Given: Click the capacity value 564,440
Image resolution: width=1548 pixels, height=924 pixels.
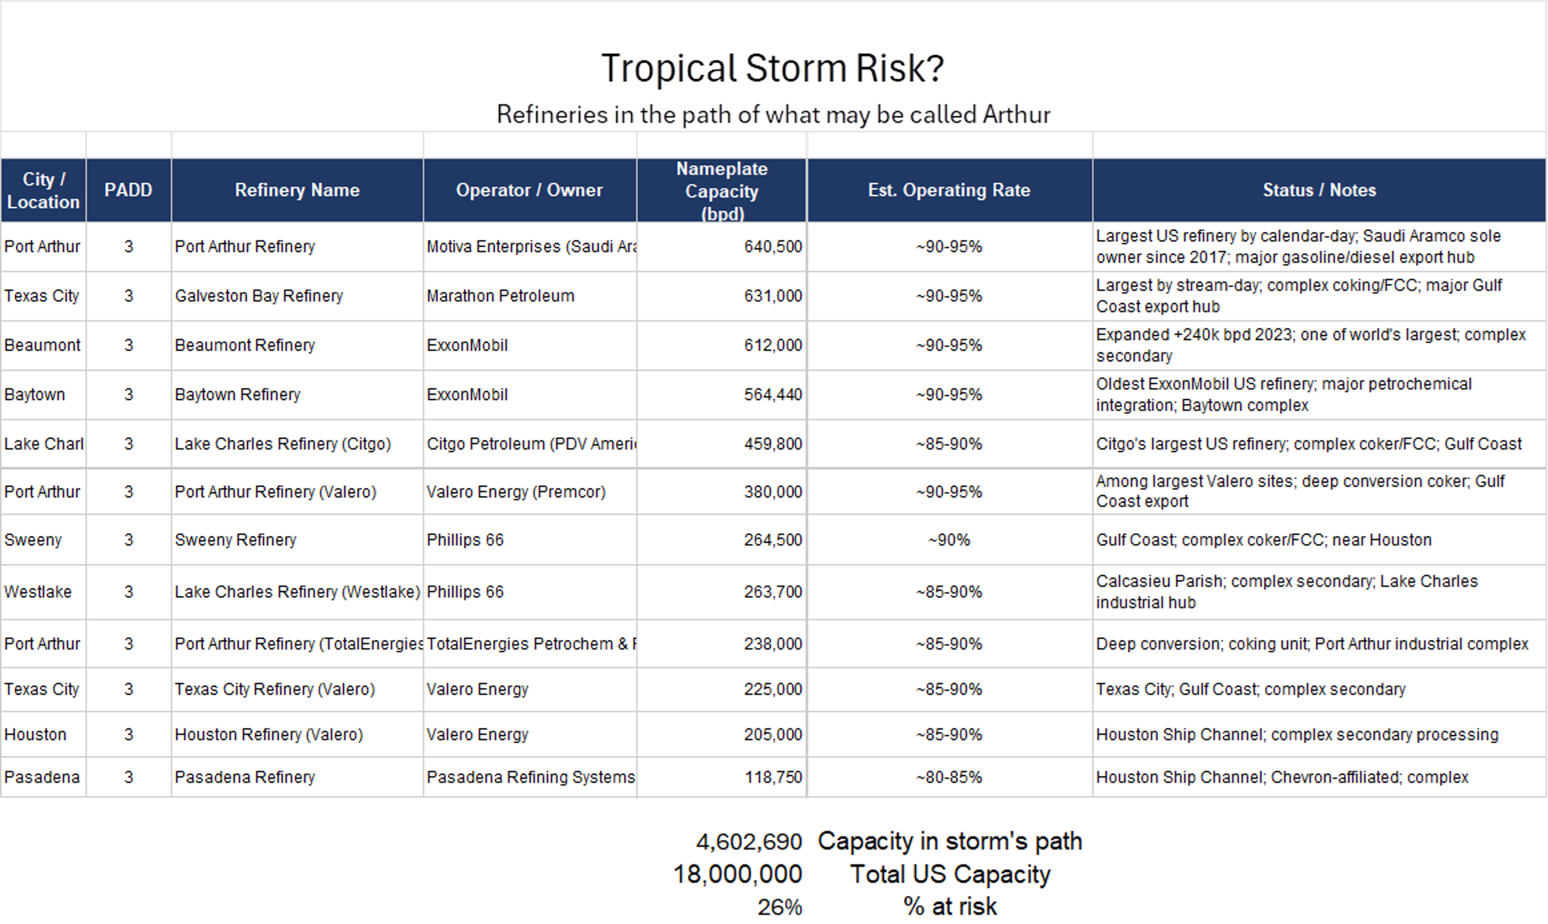Looking at the screenshot, I should click(x=722, y=394).
